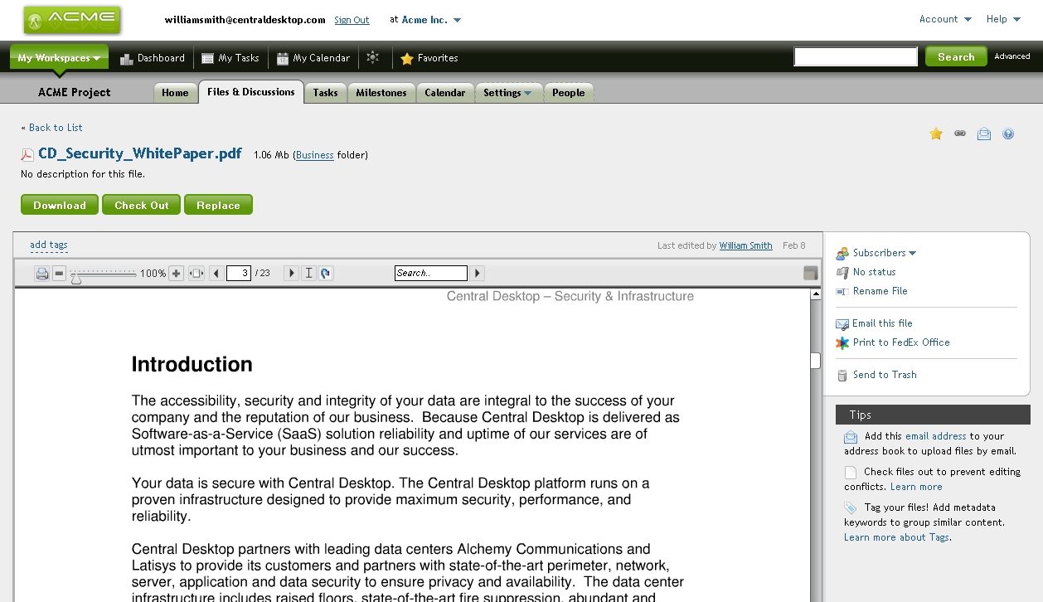This screenshot has width=1043, height=602.
Task: Zoom in with the plus button in viewer
Action: pyautogui.click(x=176, y=273)
